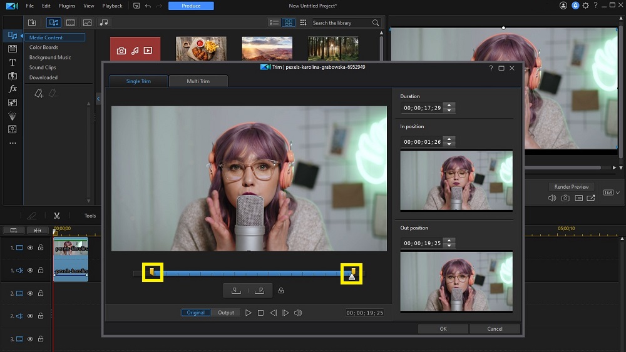Lock video track 1

pos(41,248)
